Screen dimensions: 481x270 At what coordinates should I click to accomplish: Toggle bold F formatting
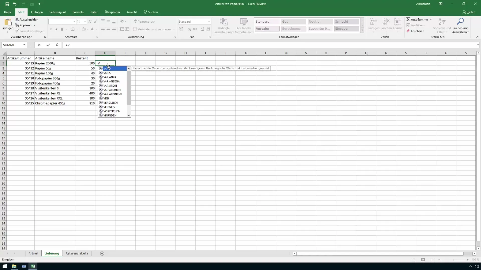pos(51,29)
